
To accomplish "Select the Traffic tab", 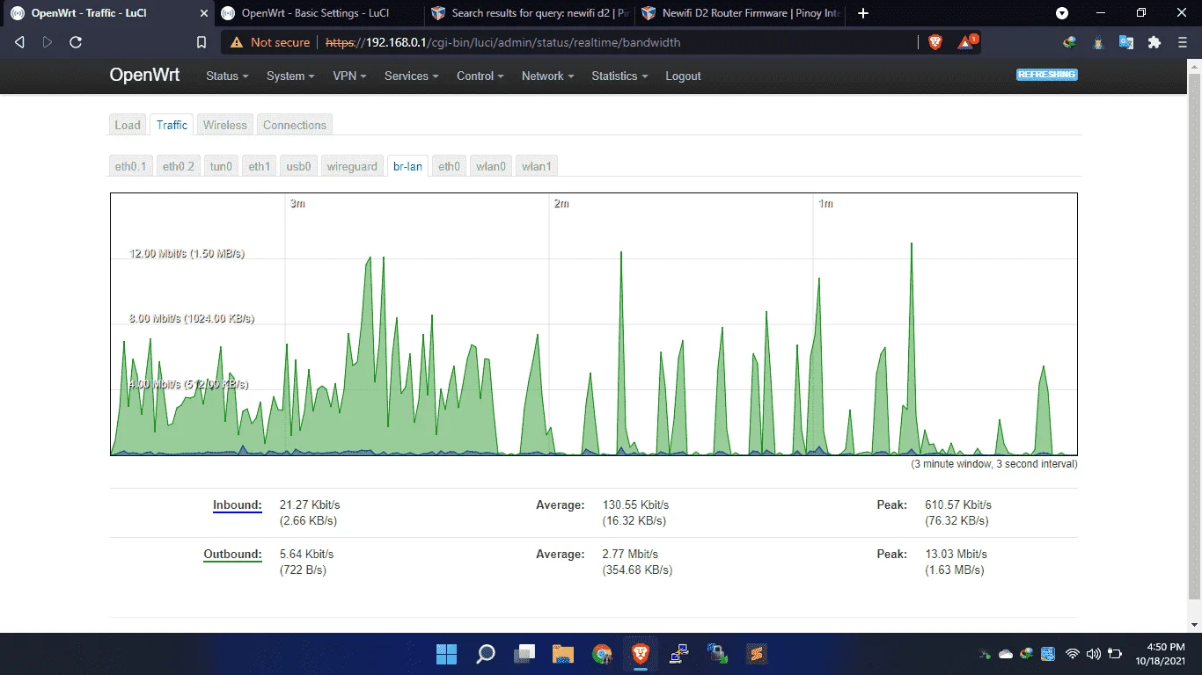I will pyautogui.click(x=172, y=125).
